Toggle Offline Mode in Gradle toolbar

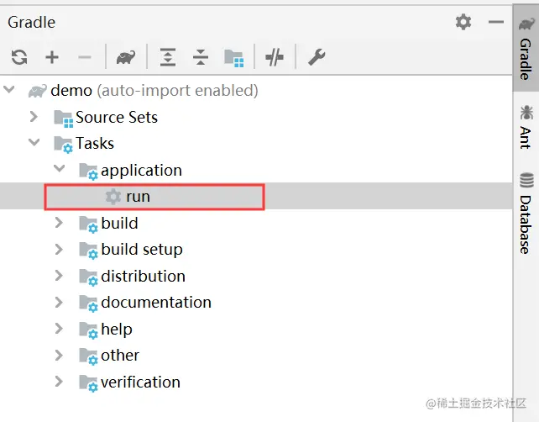pyautogui.click(x=275, y=57)
